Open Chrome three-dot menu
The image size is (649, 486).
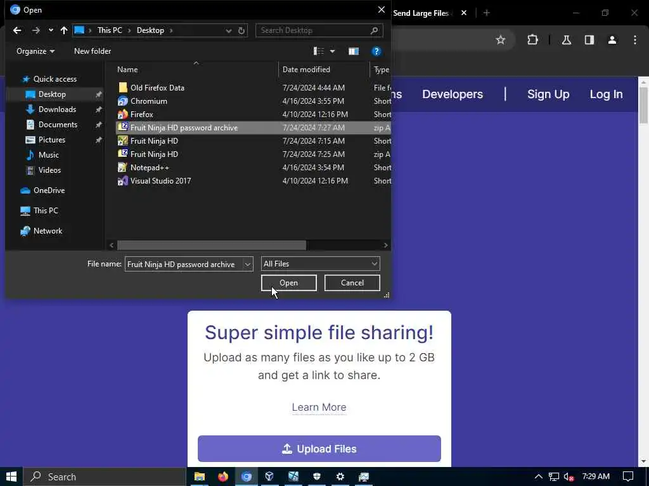[635, 40]
